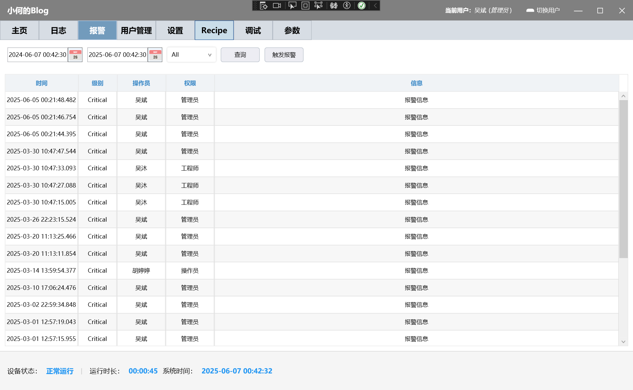The width and height of the screenshot is (633, 390).
Task: Toggle Display Layout Adorners icon
Action: point(305,6)
